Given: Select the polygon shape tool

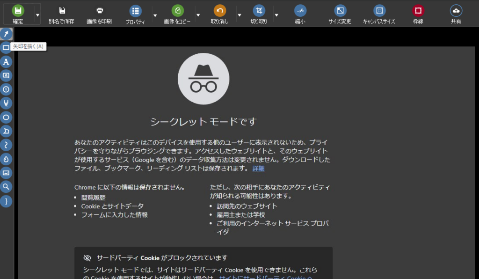Looking at the screenshot, I should (6, 131).
